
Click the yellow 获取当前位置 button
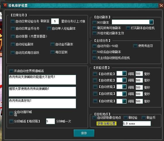[106, 124]
